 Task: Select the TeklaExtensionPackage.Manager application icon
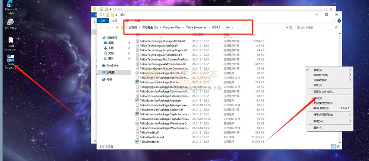[x=137, y=100]
